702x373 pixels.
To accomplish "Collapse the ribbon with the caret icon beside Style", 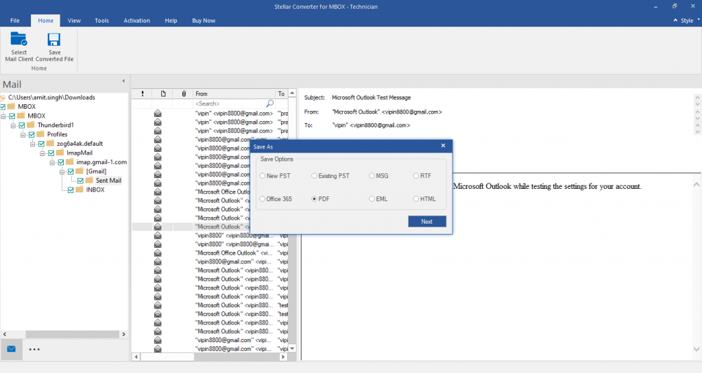I will [675, 20].
